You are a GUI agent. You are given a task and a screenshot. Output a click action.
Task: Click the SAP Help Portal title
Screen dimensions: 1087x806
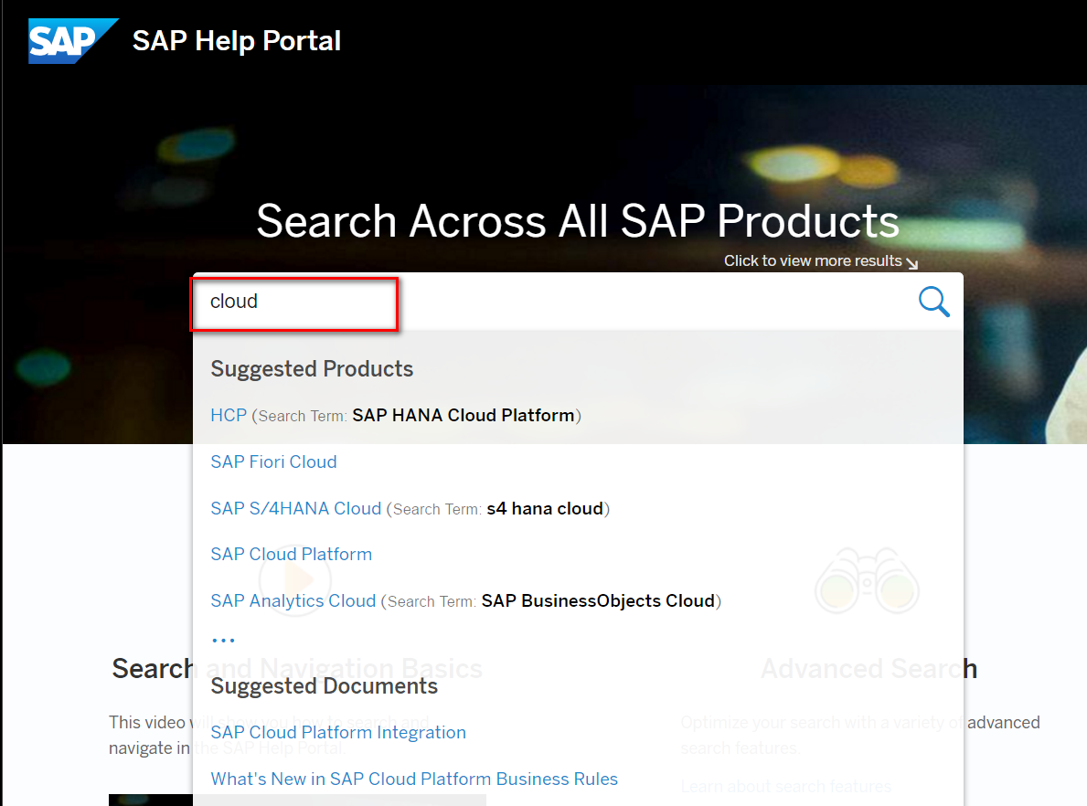(237, 41)
